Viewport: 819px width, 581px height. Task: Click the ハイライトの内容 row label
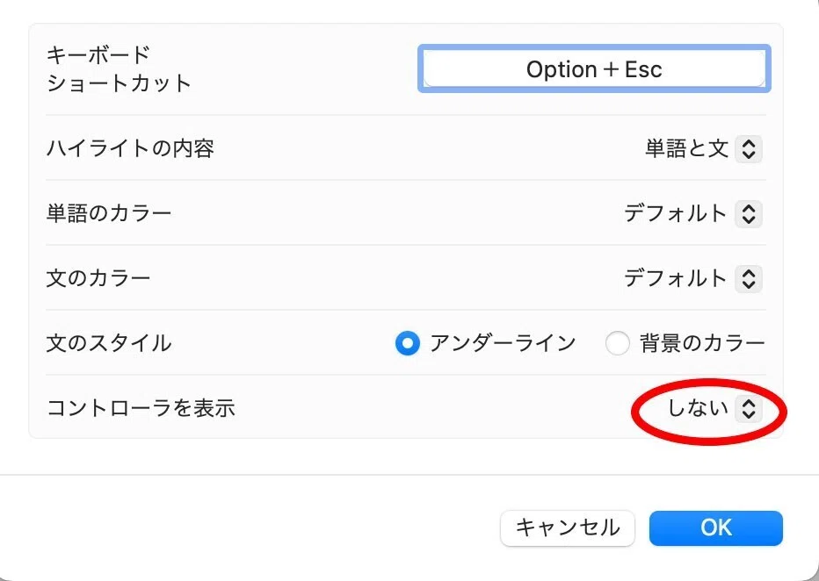click(x=130, y=148)
